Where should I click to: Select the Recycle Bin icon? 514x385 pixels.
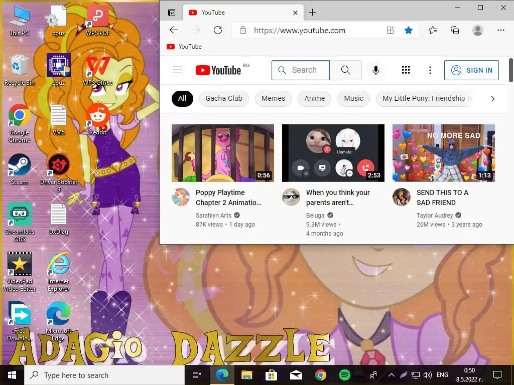point(20,70)
